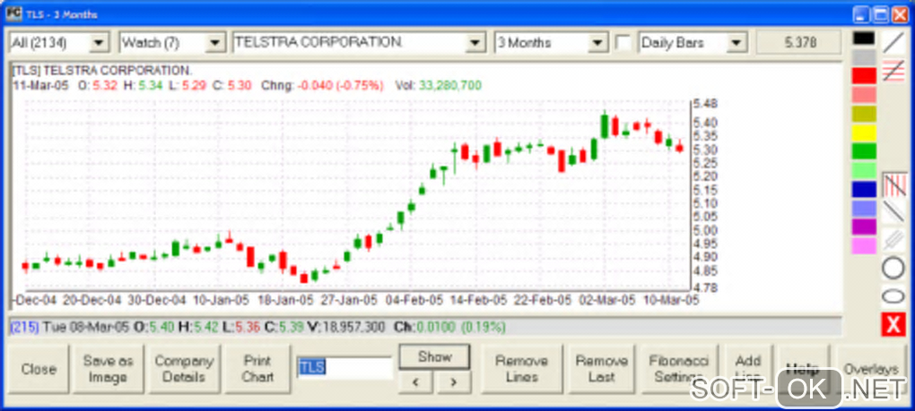Screen dimensions: 915x411
Task: Select the single trend line drawing tool
Action: (x=893, y=42)
